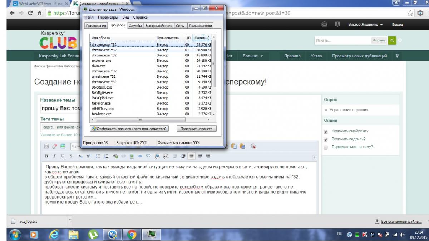Open the 'Параметры' menu in Task Manager
429x241 pixels.
click(108, 17)
